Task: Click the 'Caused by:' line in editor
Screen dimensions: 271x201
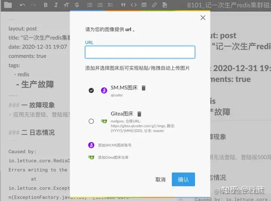Action: [22, 152]
